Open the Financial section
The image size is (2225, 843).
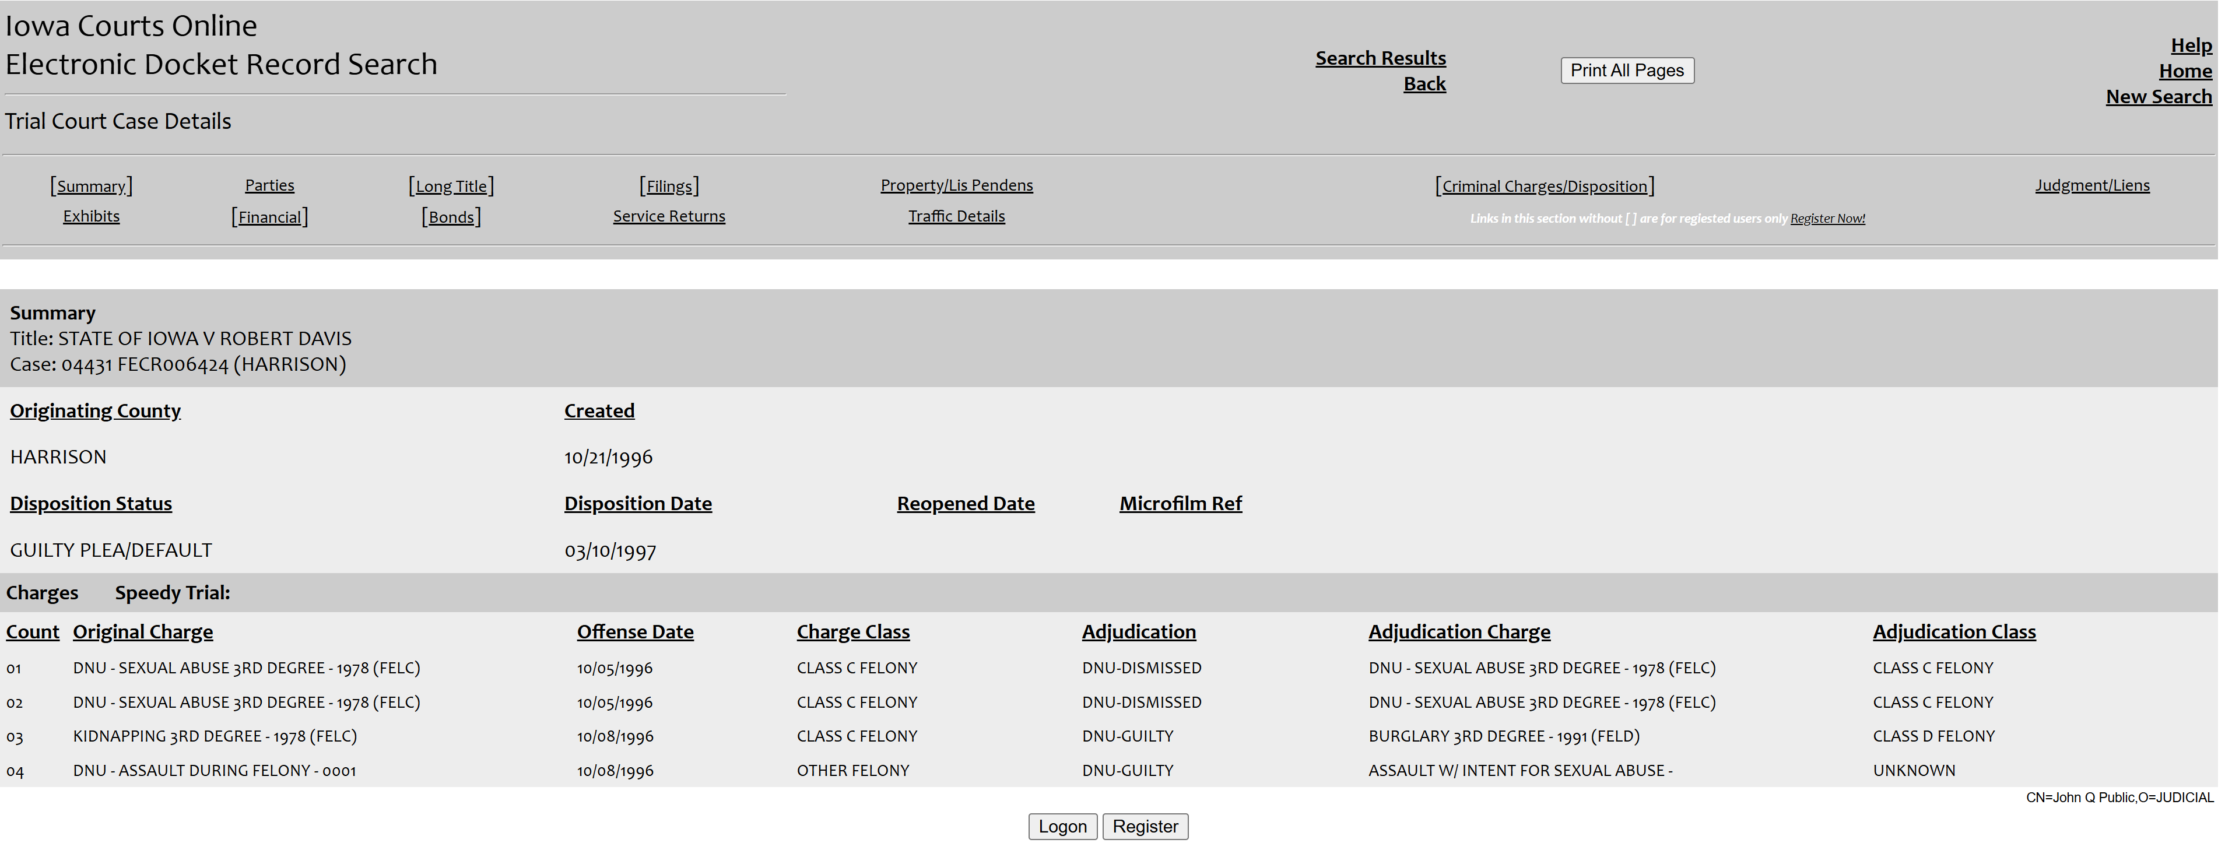269,217
